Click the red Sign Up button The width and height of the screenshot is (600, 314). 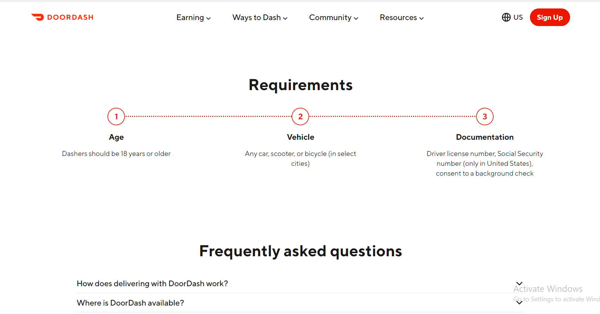[x=550, y=17]
